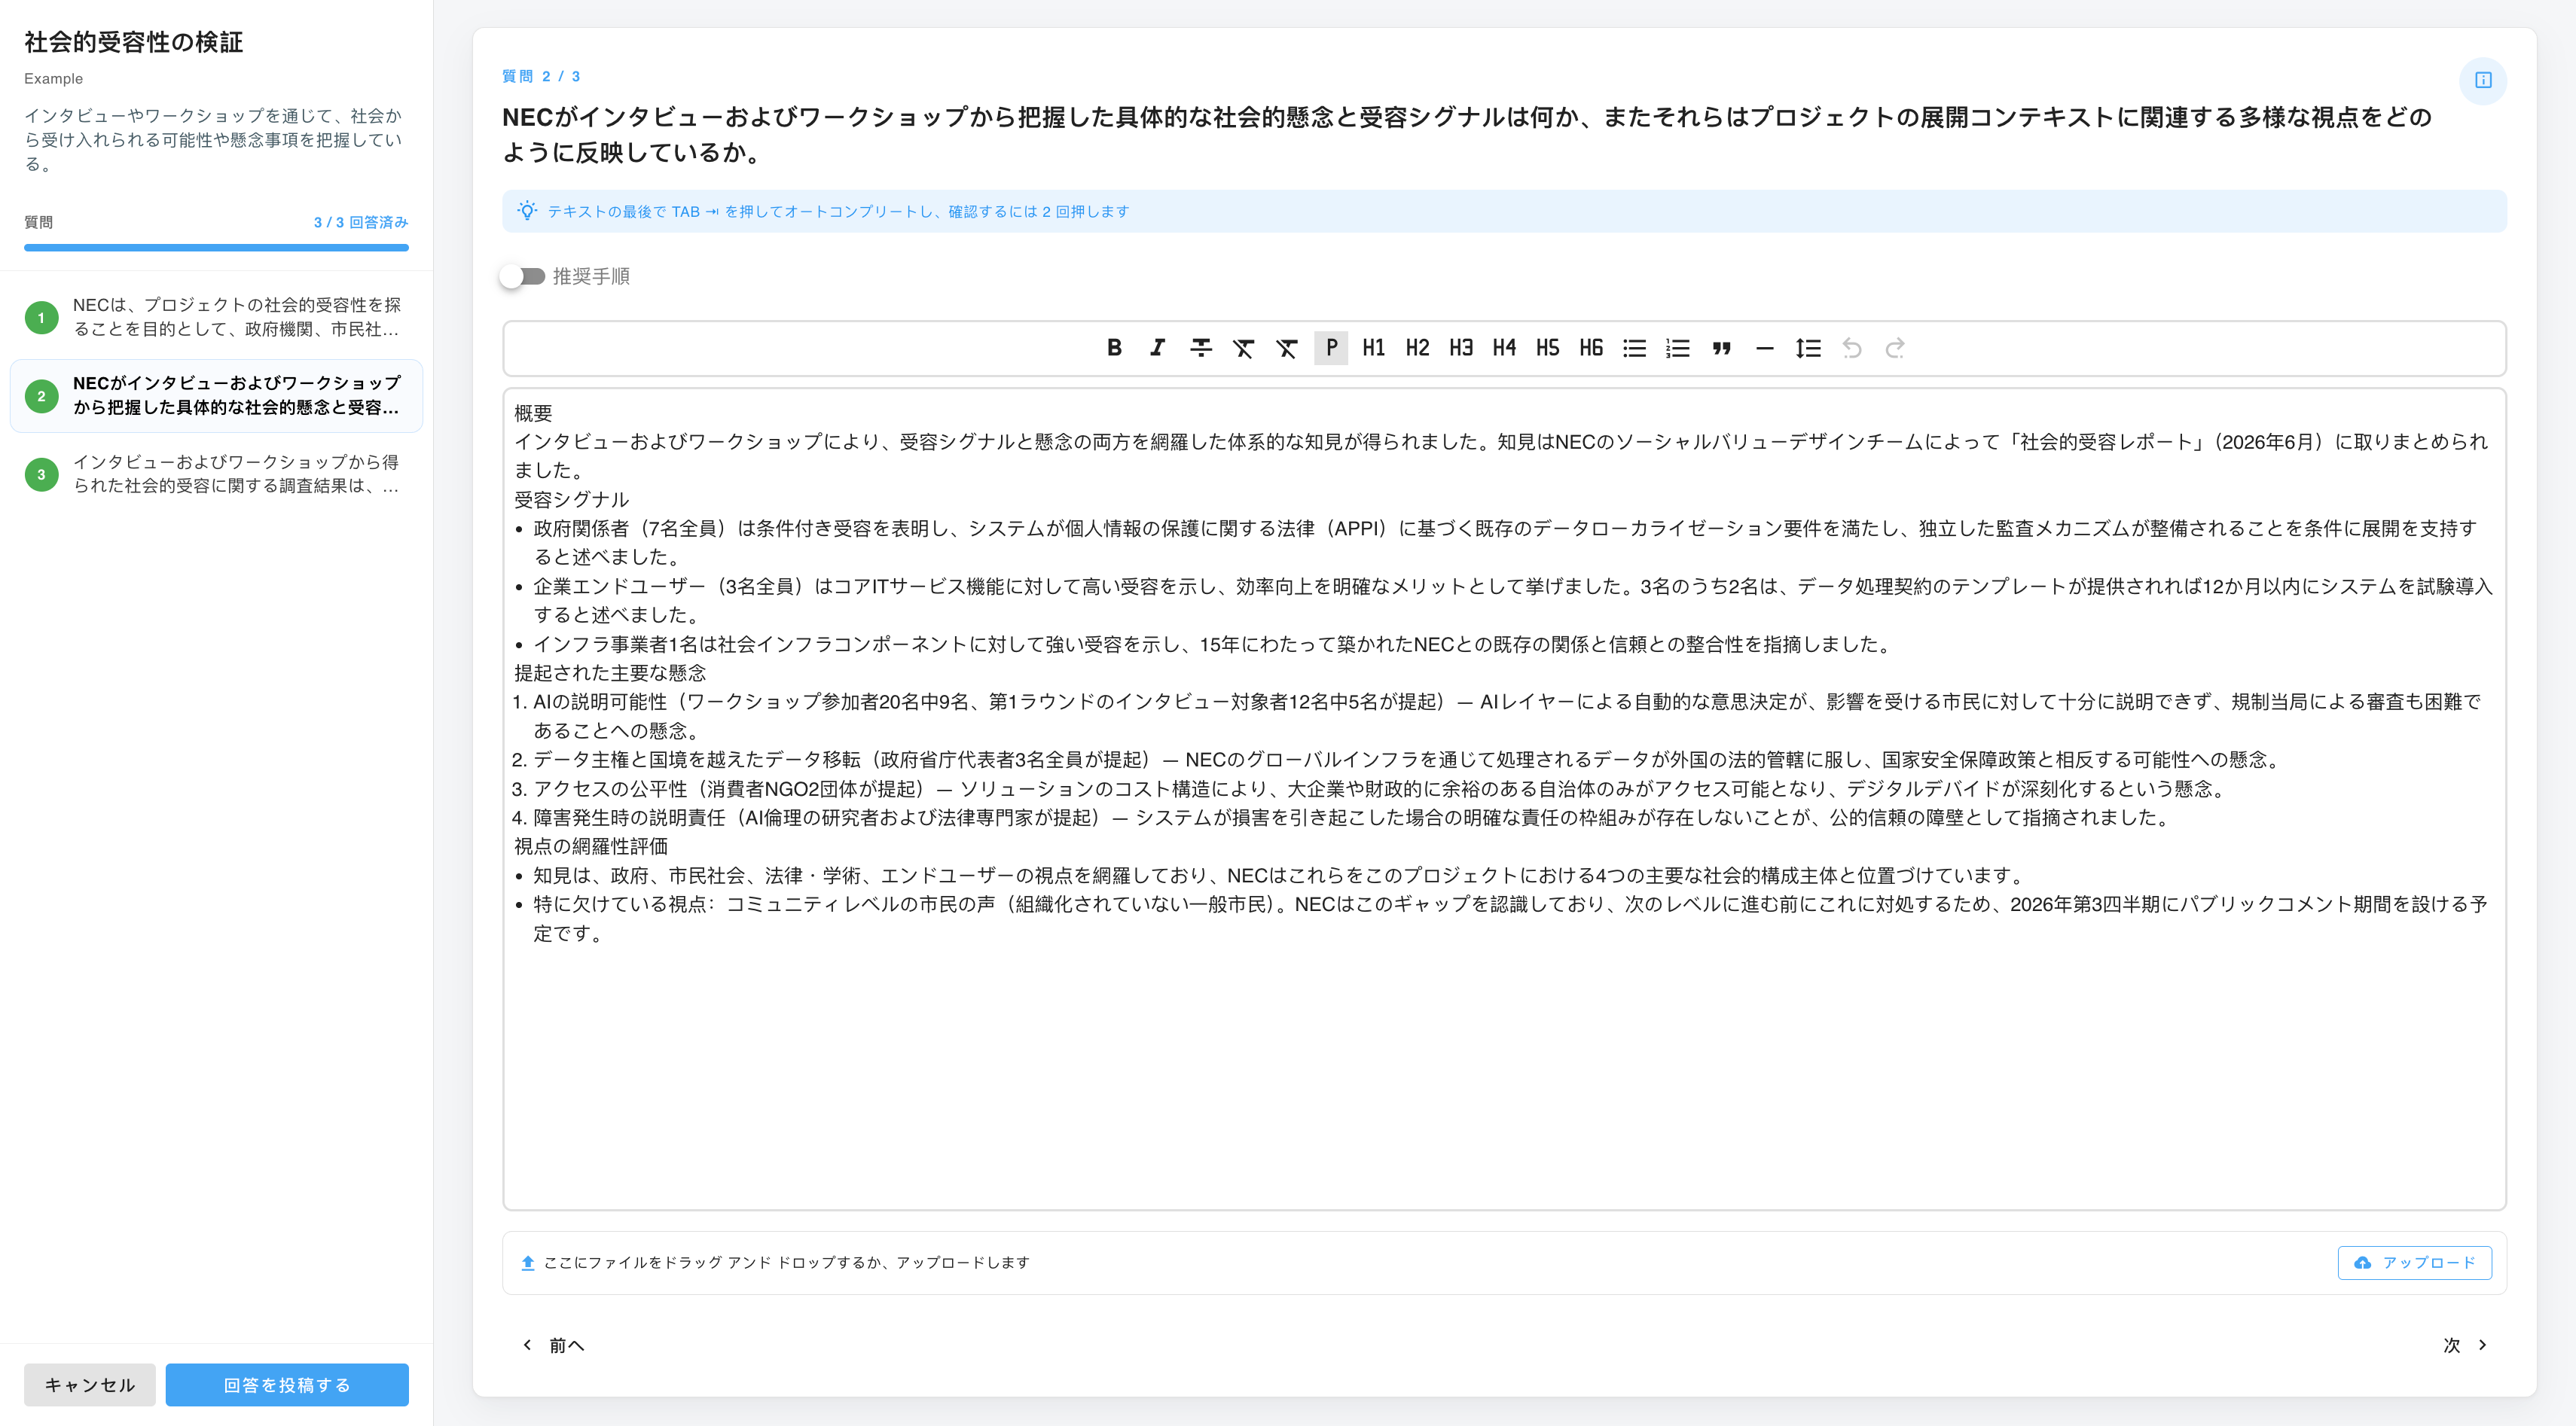Image resolution: width=2576 pixels, height=1426 pixels.
Task: Click the 3 / 3 回答済み status text
Action: (x=361, y=222)
